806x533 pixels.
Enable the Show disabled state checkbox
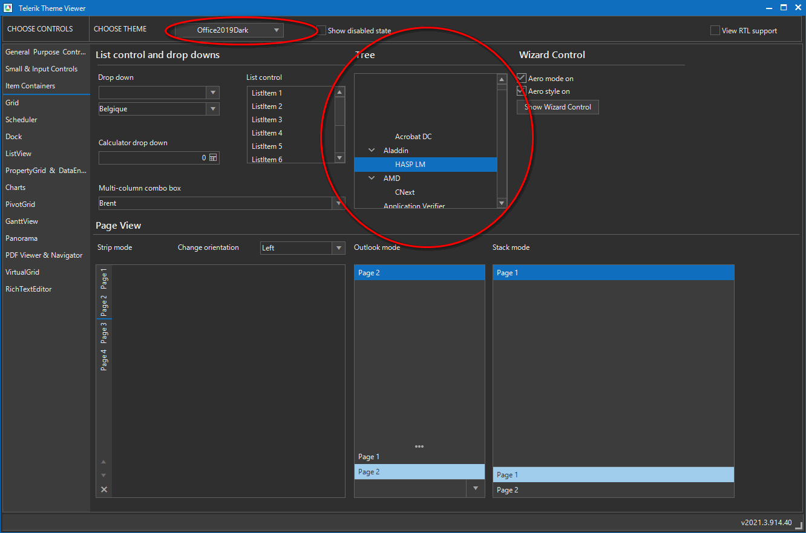coord(321,30)
